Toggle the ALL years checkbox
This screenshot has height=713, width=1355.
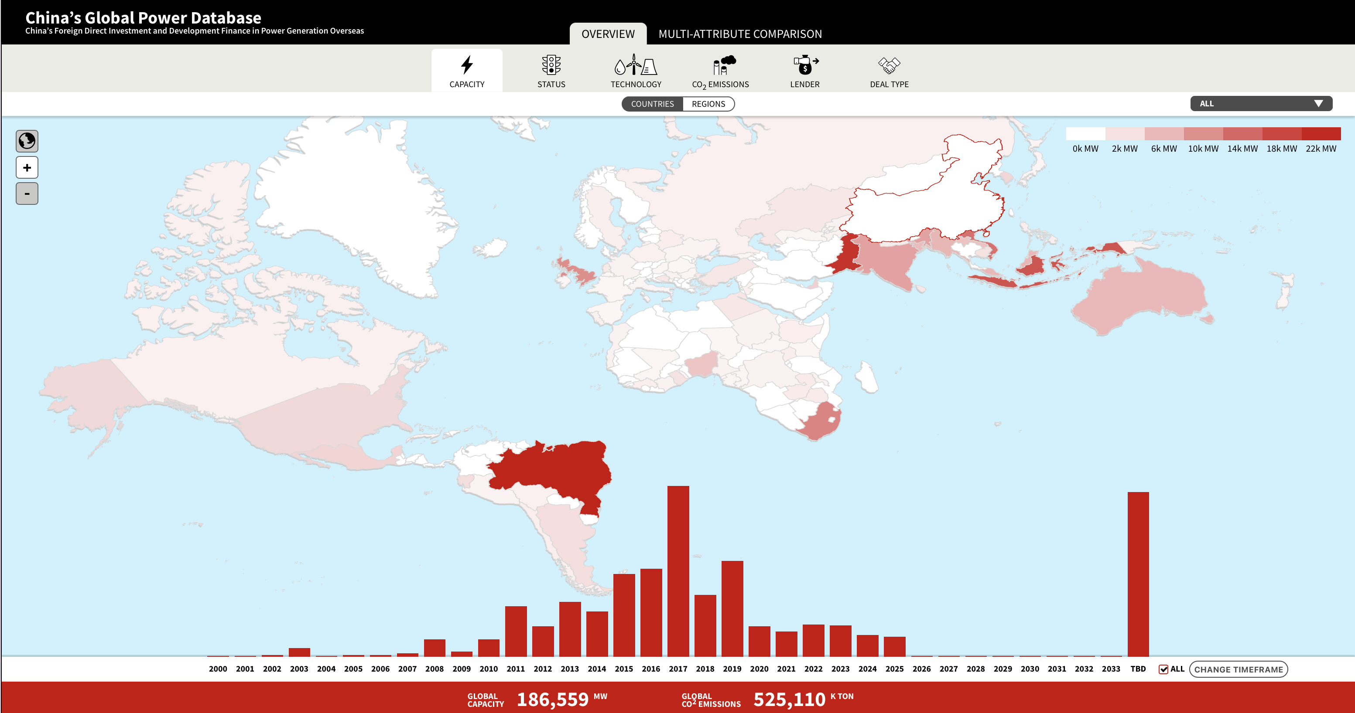coord(1163,669)
